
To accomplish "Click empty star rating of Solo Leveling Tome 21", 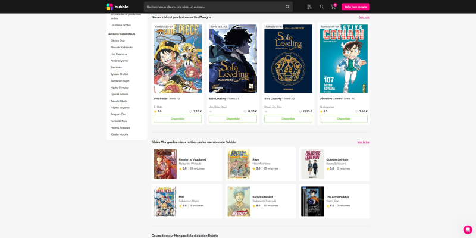I will 211,111.
